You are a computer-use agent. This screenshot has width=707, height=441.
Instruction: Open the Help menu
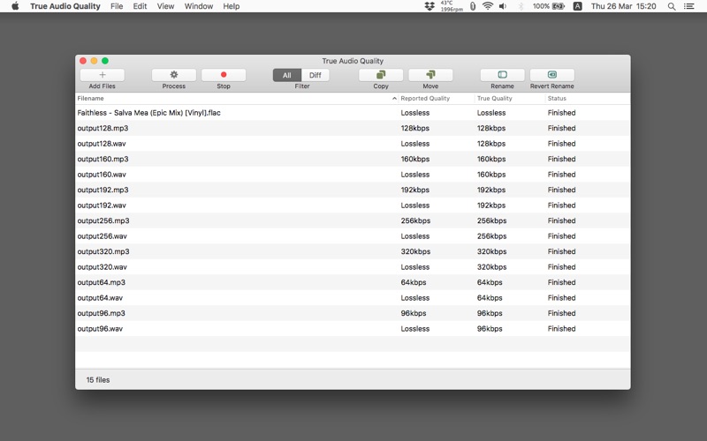click(x=232, y=6)
